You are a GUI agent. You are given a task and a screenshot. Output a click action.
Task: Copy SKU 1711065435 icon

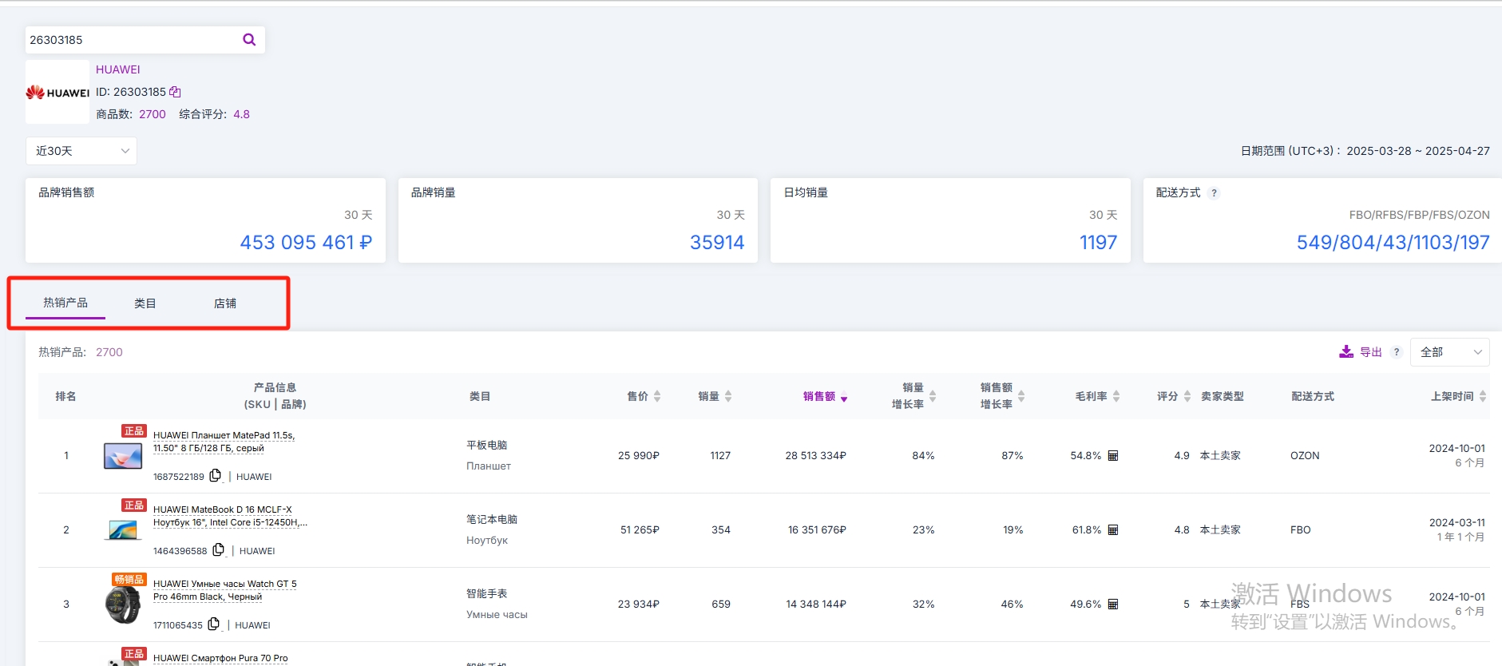tap(213, 624)
